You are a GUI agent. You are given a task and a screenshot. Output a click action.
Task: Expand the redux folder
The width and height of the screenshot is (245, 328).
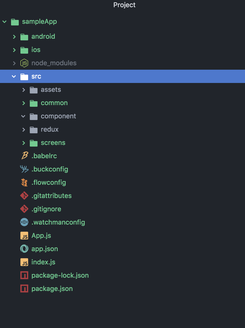click(x=23, y=129)
